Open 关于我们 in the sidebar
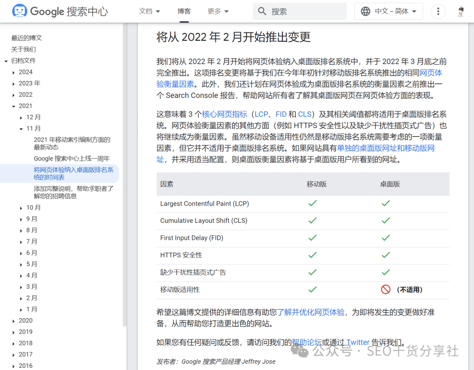474x370 pixels. click(24, 49)
